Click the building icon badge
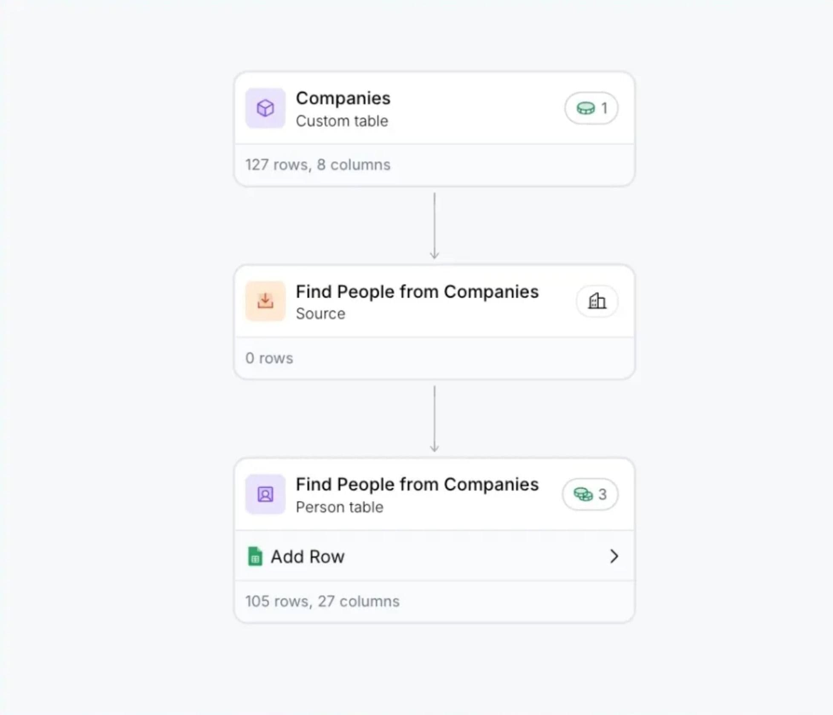Screen dimensions: 833x715 click(597, 301)
